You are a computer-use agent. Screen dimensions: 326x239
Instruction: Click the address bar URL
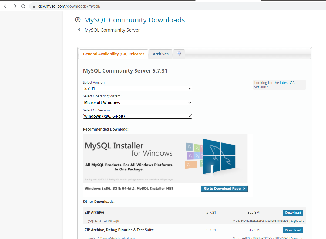click(69, 6)
